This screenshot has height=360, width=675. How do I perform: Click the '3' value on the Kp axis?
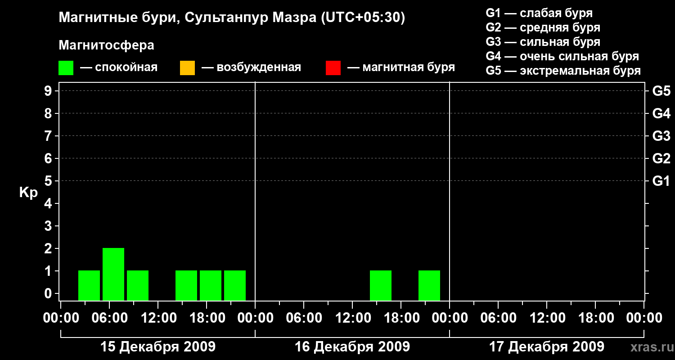tap(49, 226)
